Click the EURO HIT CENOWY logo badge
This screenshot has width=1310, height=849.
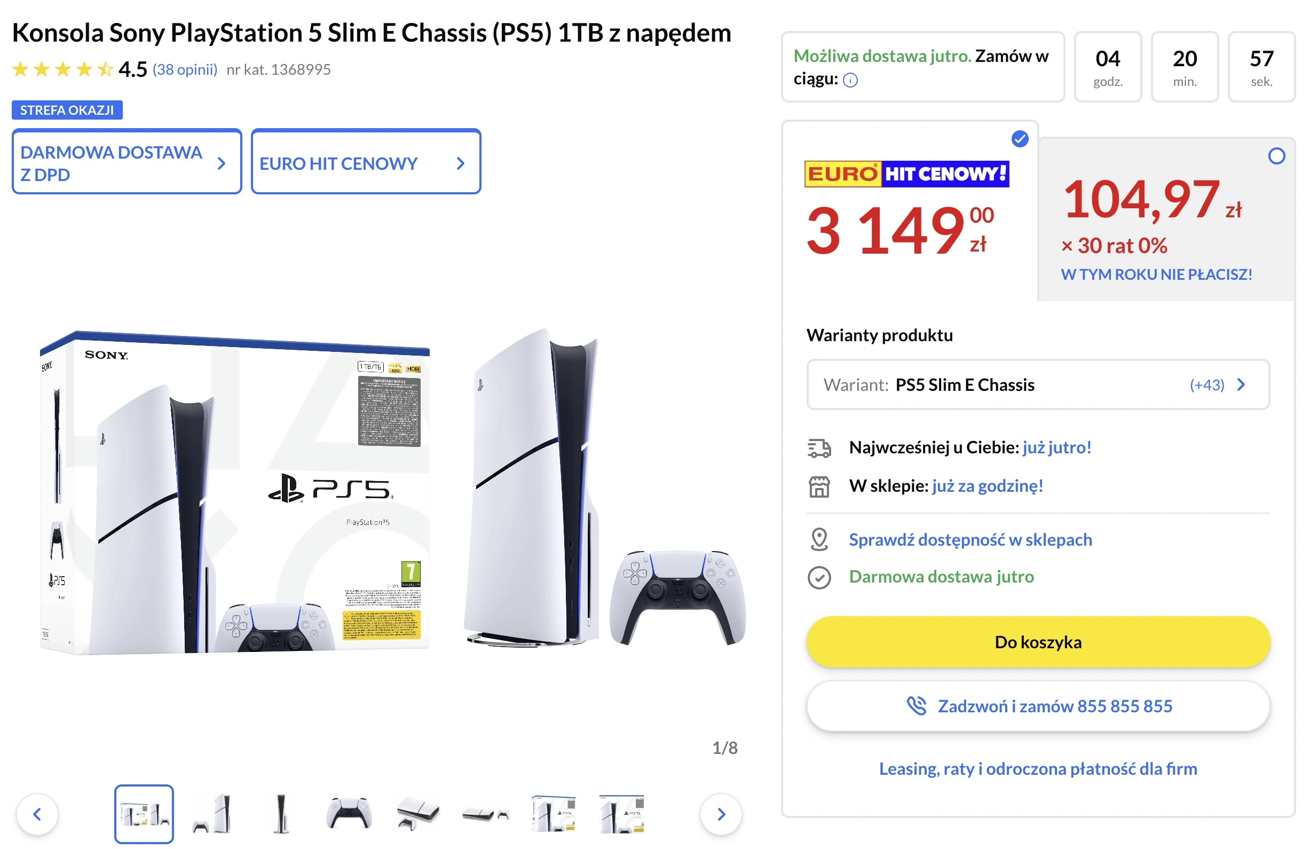(906, 174)
